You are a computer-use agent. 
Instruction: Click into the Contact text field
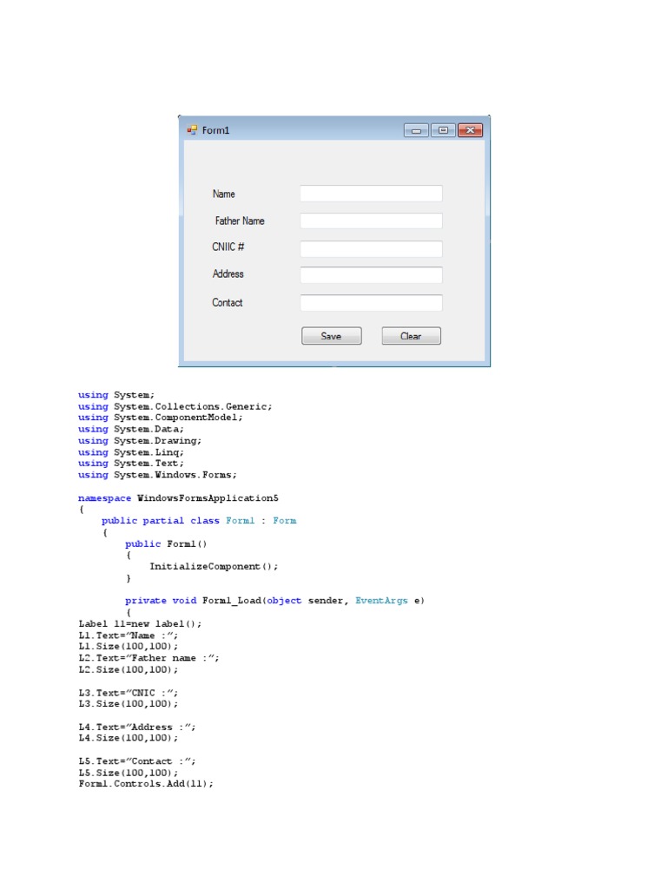pyautogui.click(x=371, y=302)
